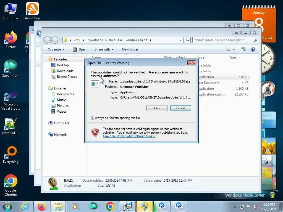Open the How can I decide what software to run link
The image size is (283, 212).
(x=129, y=136)
